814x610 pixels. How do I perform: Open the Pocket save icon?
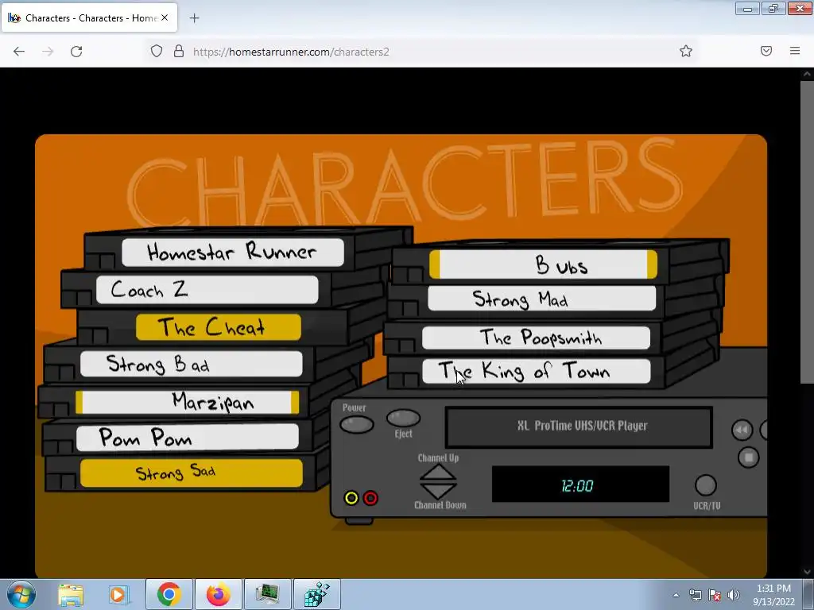[x=766, y=51]
